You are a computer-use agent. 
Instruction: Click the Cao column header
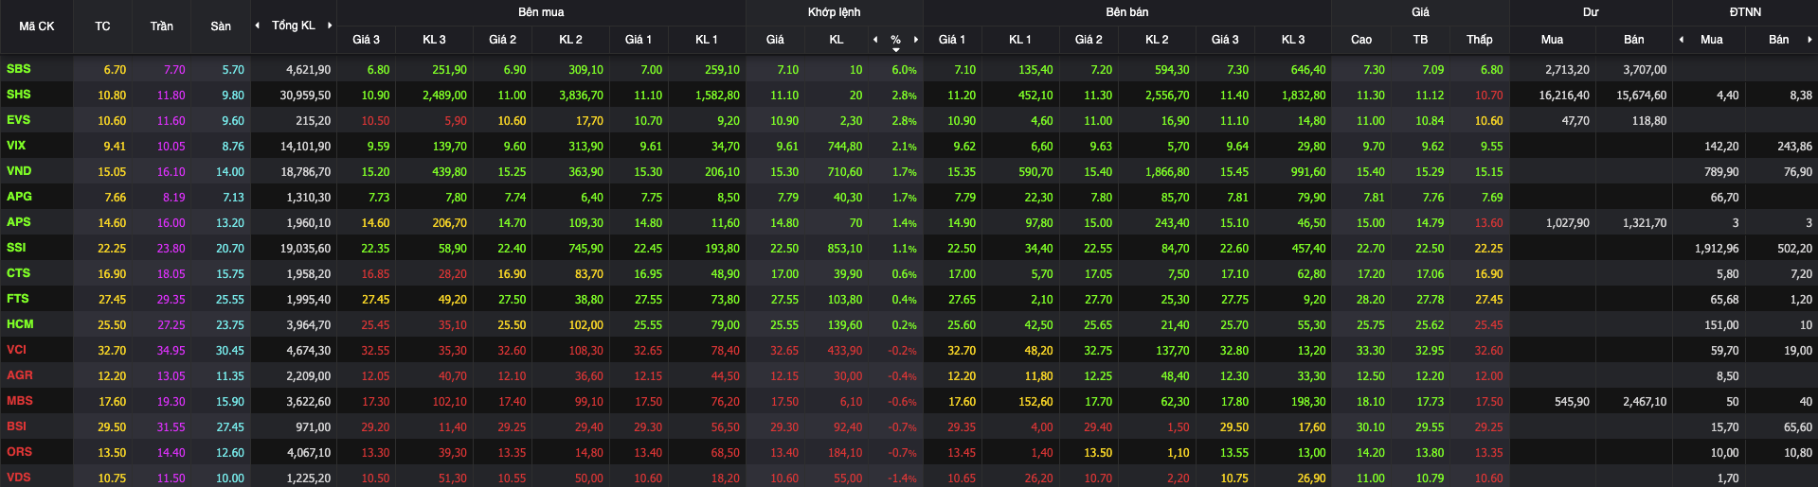(x=1361, y=40)
